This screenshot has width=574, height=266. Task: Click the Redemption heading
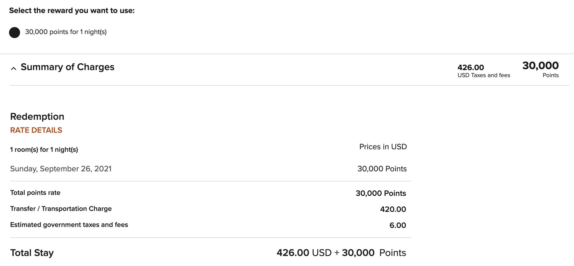pyautogui.click(x=37, y=117)
